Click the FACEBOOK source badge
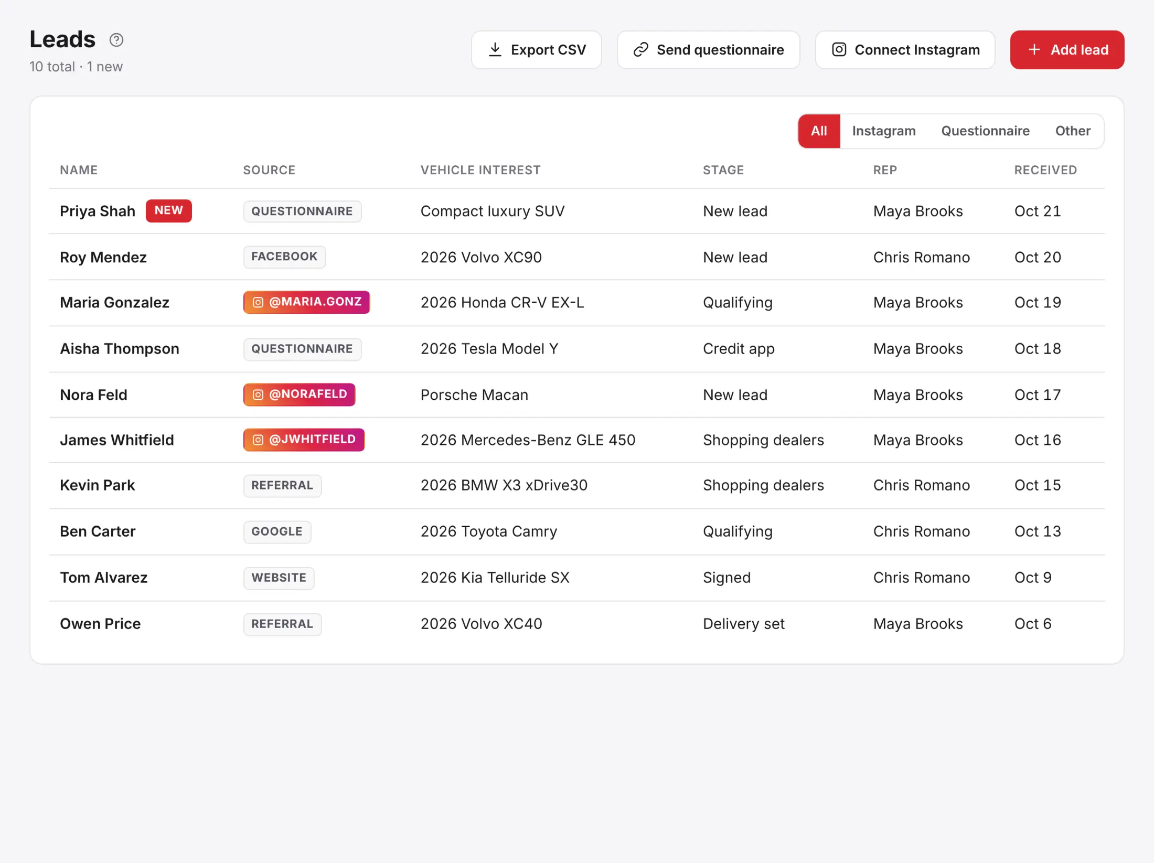This screenshot has width=1154, height=863. pos(284,257)
